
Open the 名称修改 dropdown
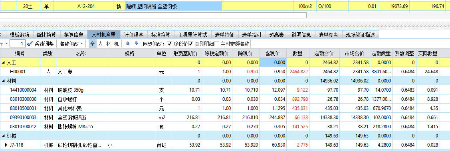coord(71,44)
